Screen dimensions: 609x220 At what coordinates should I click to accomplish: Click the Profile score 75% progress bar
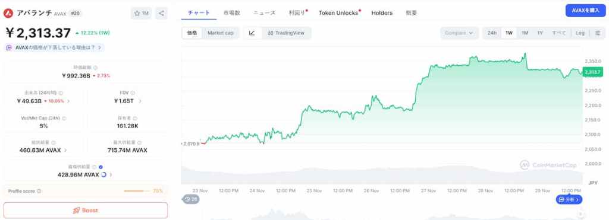coord(137,191)
